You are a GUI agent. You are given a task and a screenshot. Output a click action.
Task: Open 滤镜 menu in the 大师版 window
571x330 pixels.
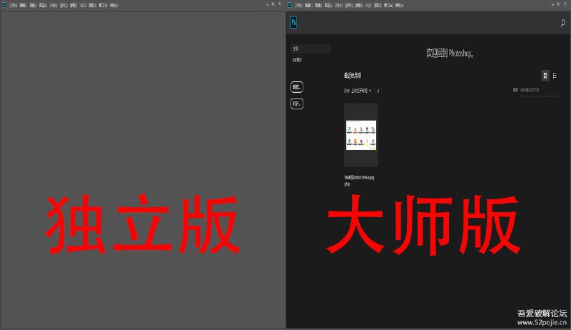pyautogui.click(x=359, y=6)
